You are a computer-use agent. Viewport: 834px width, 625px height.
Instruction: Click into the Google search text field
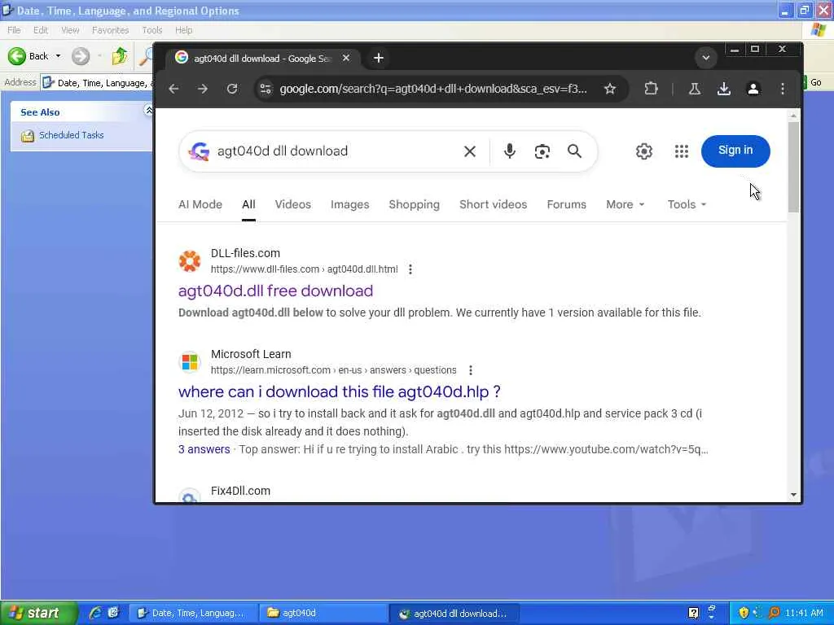(x=335, y=151)
